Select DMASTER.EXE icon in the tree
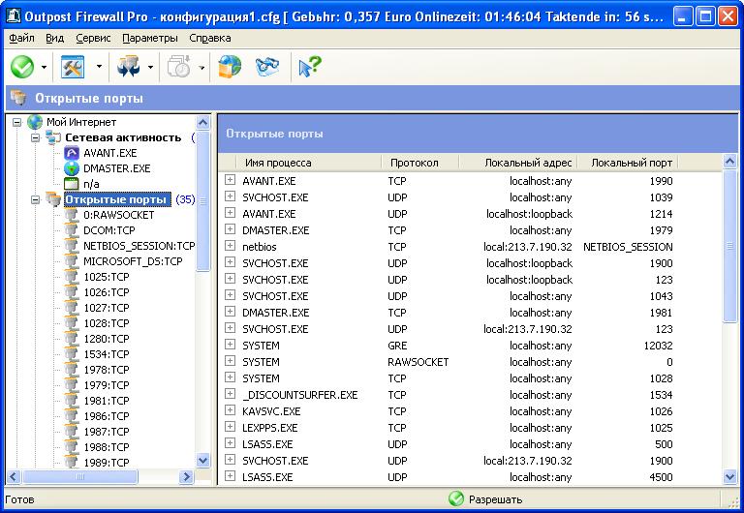The image size is (744, 513). click(71, 168)
